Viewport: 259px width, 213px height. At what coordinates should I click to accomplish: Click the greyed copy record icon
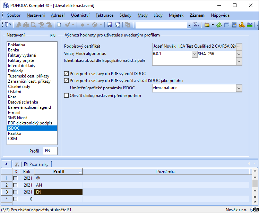pyautogui.click(x=128, y=25)
